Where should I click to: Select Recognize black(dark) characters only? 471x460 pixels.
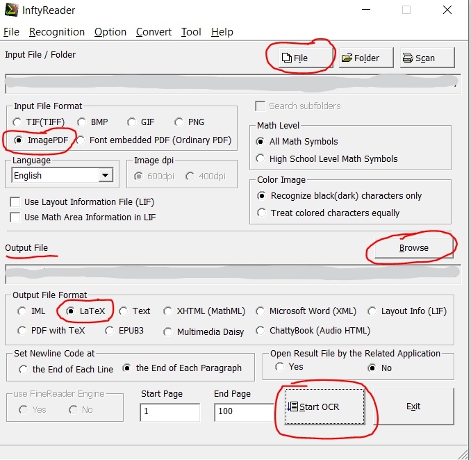339,196
